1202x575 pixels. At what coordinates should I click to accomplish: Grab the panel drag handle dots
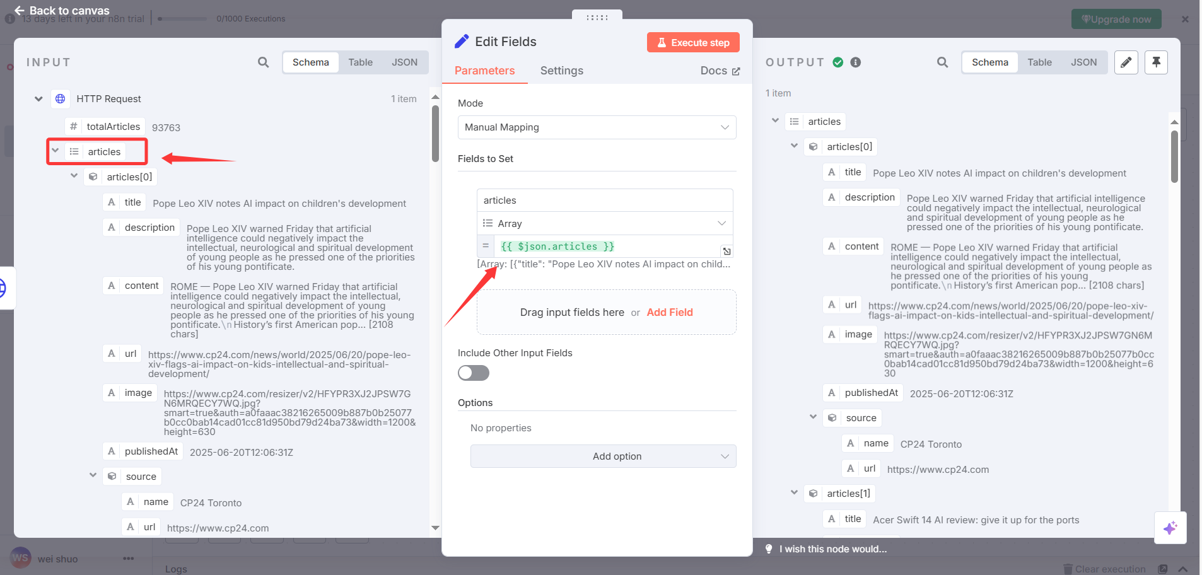597,18
